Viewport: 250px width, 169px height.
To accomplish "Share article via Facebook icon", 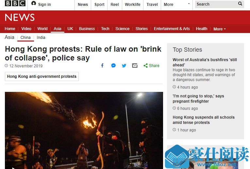I will pyautogui.click(x=102, y=65).
